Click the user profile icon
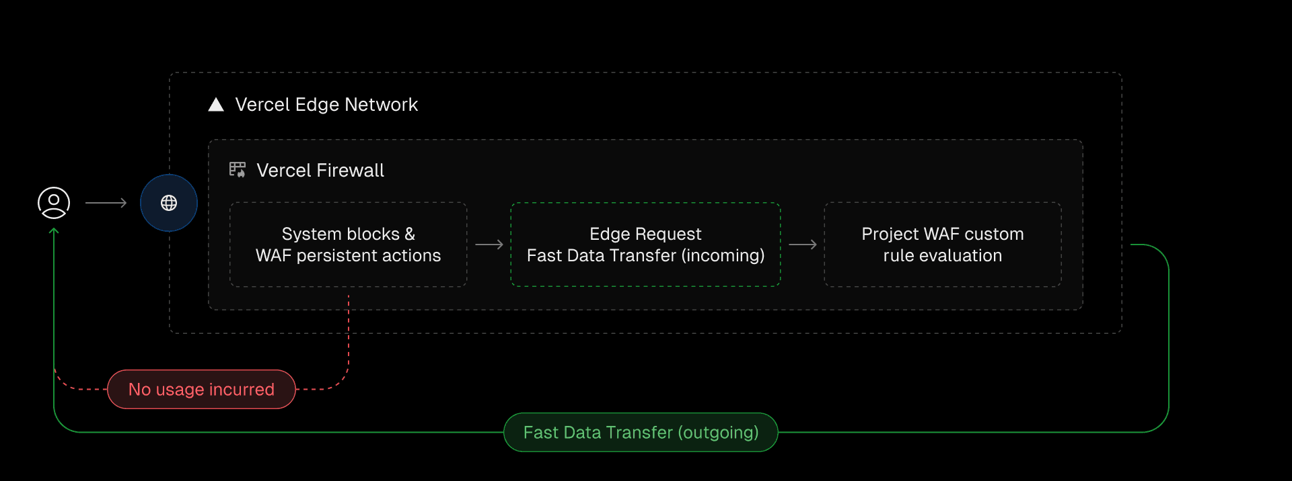The height and width of the screenshot is (481, 1292). click(x=54, y=203)
